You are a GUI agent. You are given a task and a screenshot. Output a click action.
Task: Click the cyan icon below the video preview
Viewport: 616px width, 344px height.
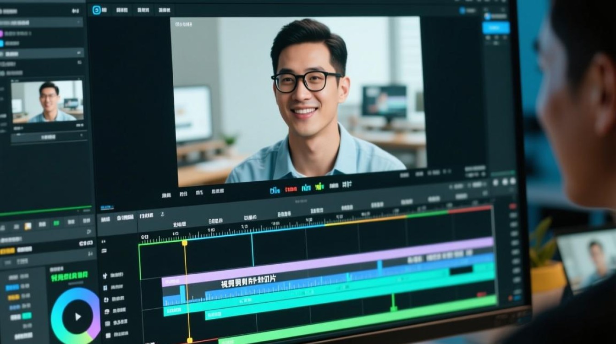[275, 190]
